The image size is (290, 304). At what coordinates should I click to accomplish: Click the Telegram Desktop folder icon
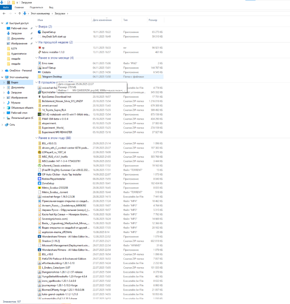pos(40,77)
